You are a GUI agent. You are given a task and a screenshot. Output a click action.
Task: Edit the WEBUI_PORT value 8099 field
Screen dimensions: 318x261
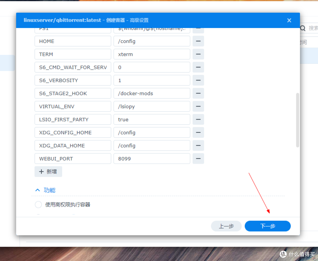click(x=152, y=158)
